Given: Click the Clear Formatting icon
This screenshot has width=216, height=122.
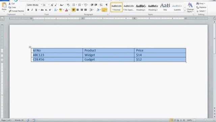Looking at the screenshot, I should pyautogui.click(x=68, y=5).
